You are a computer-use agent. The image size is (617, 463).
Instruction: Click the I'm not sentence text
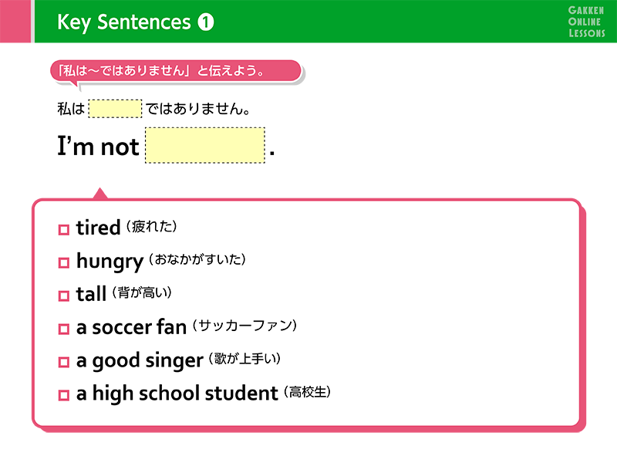click(98, 146)
